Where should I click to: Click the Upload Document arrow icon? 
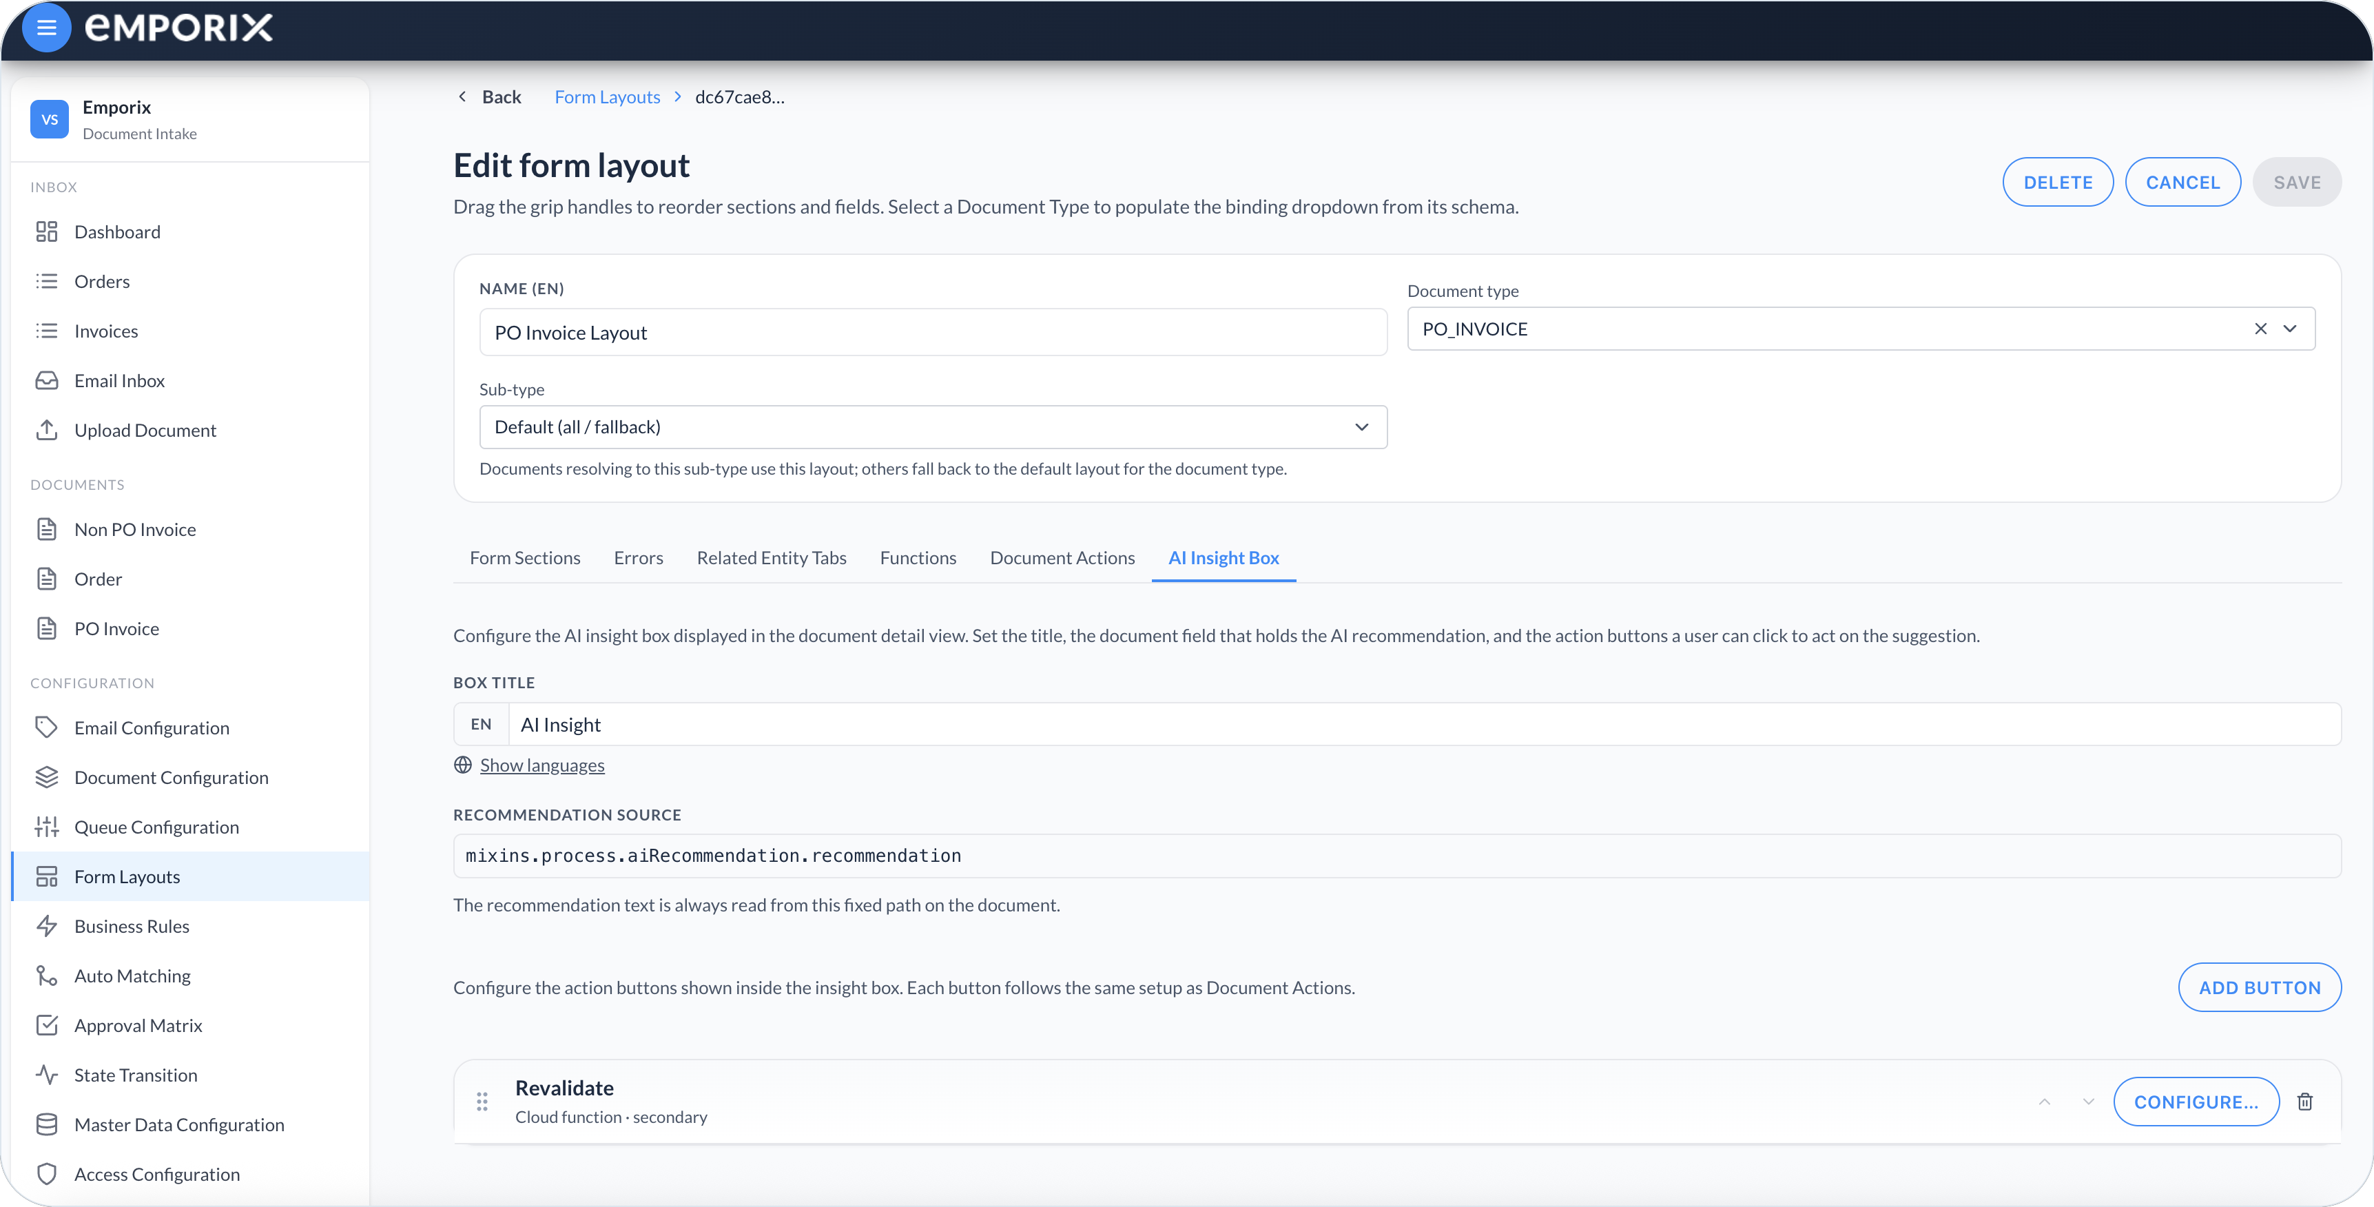pos(46,431)
